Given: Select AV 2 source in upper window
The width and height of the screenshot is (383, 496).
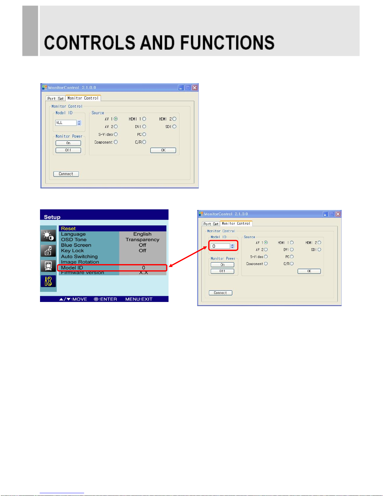Looking at the screenshot, I should [116, 126].
